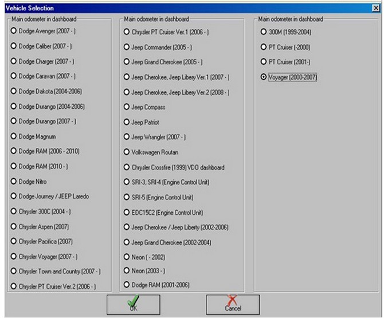Confirm selection with the OK button
Viewport: 384px width, 318px height.
(x=133, y=305)
